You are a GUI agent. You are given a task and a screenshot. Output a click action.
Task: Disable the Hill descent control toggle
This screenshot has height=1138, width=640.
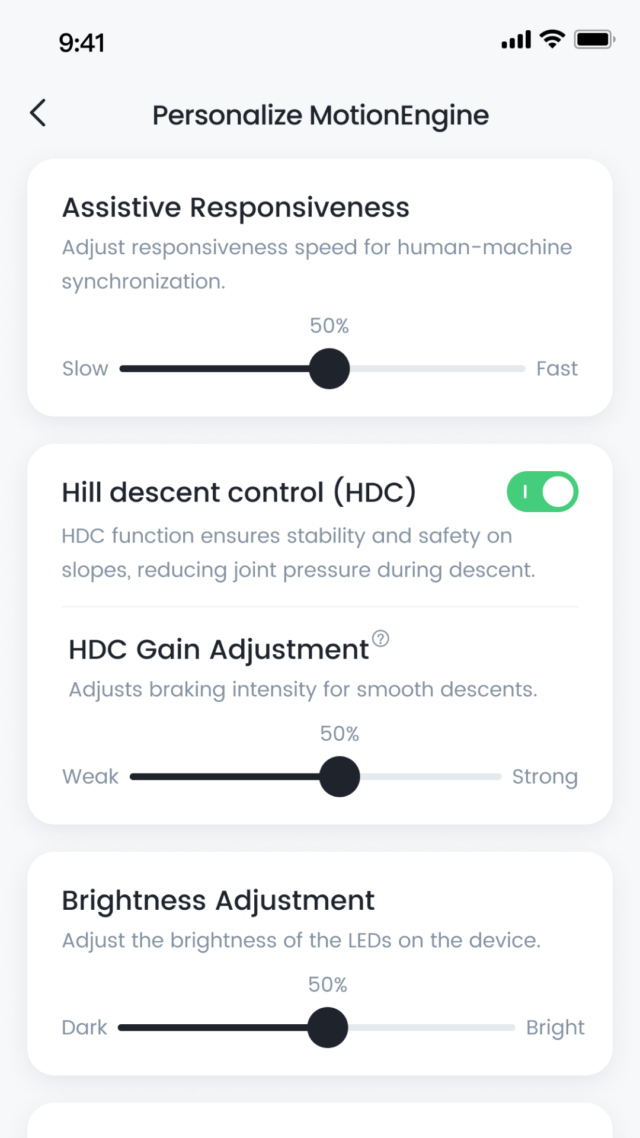[543, 491]
